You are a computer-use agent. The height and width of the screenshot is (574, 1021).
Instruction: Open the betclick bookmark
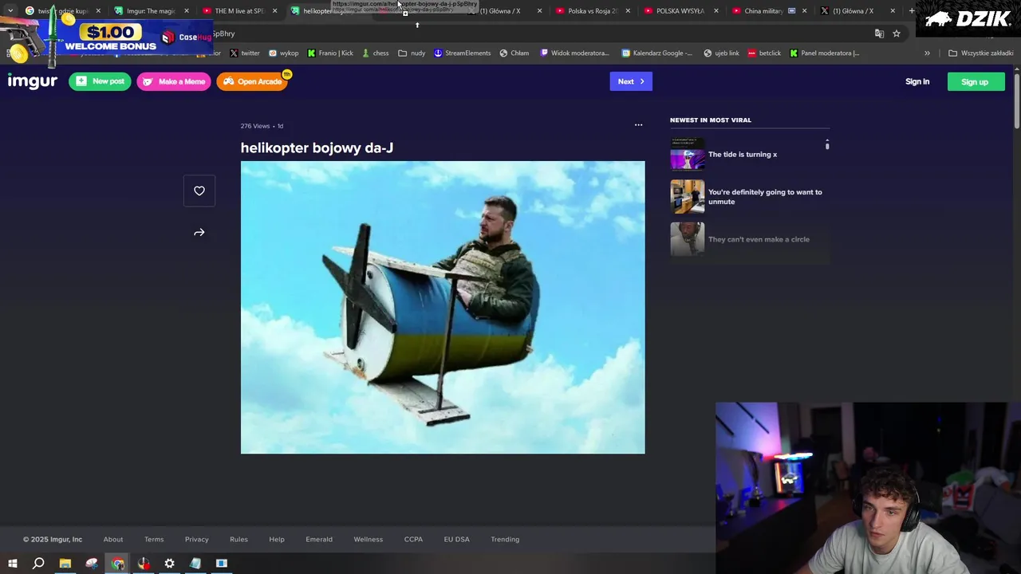765,53
